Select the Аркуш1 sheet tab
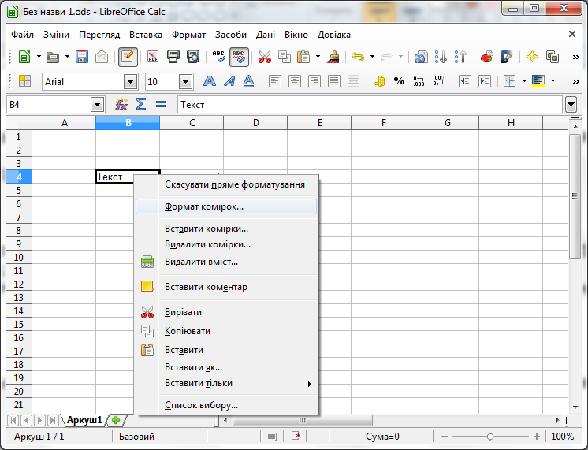This screenshot has height=450, width=588. [x=84, y=420]
